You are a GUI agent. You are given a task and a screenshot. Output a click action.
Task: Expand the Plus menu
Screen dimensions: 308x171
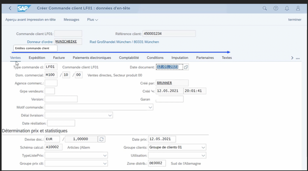coord(93,20)
